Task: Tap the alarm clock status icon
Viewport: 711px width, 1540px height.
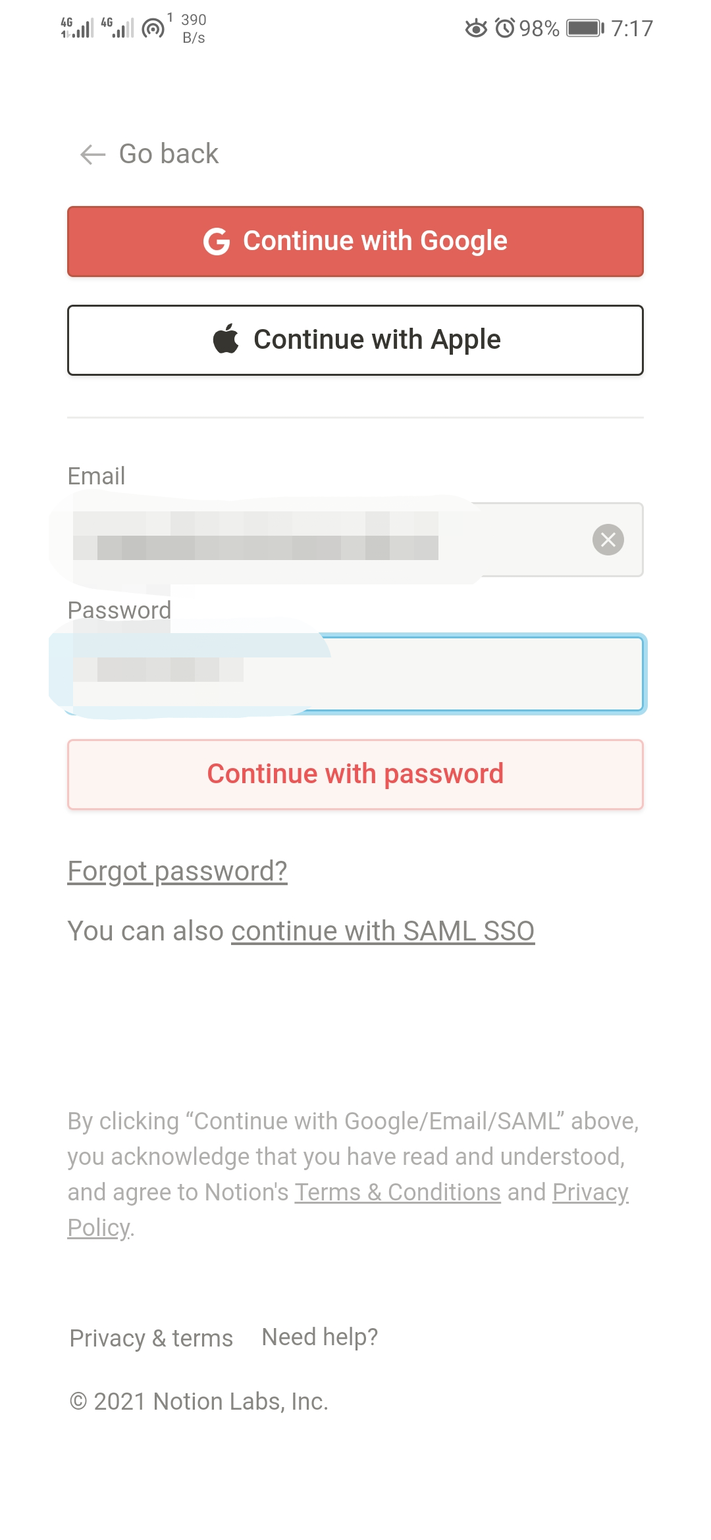Action: pos(505,28)
